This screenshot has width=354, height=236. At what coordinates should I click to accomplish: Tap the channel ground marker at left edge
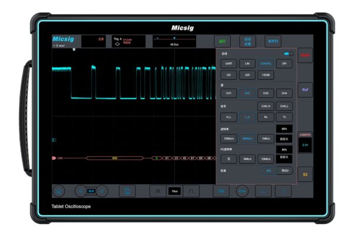pos(54,140)
